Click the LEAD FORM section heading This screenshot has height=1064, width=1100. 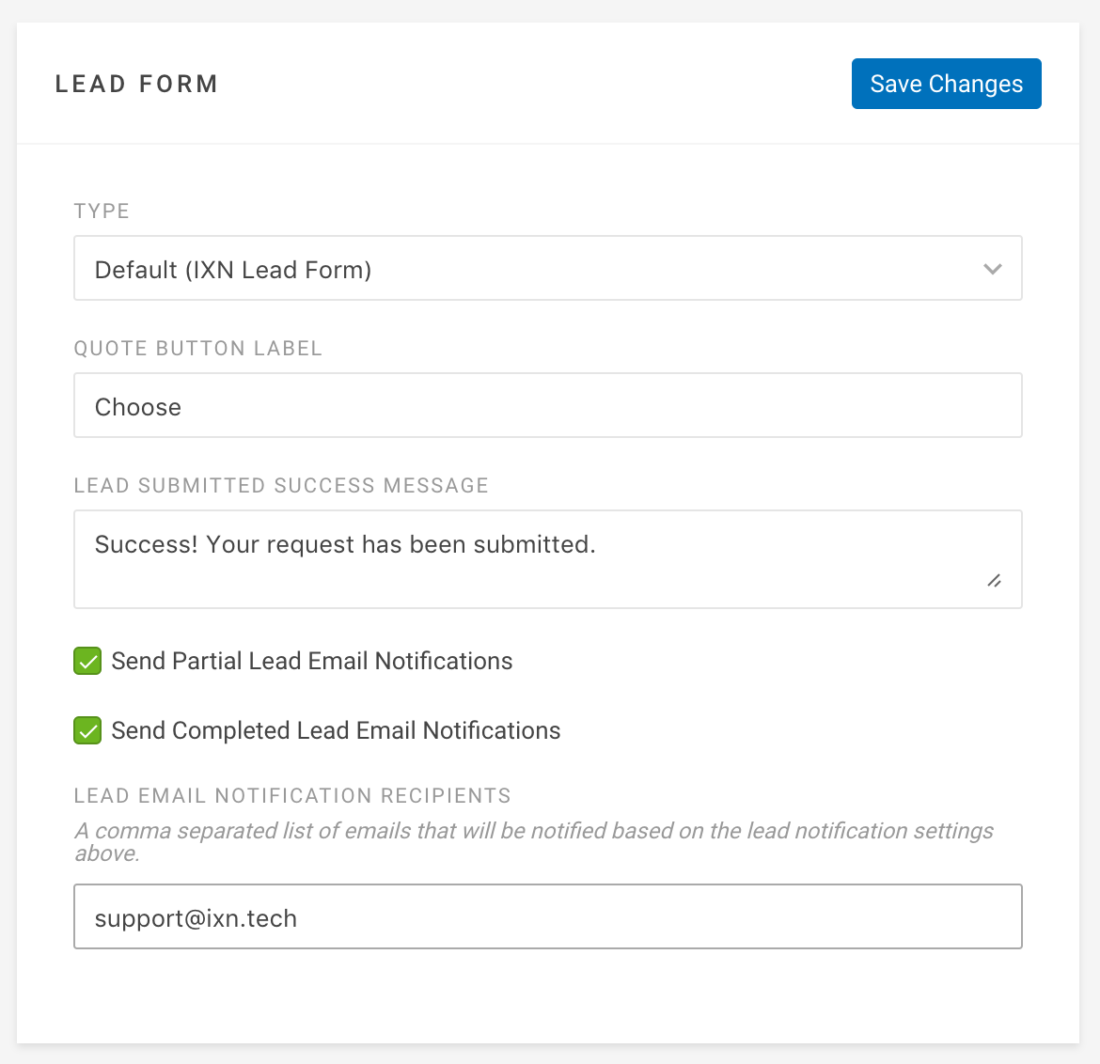[137, 84]
